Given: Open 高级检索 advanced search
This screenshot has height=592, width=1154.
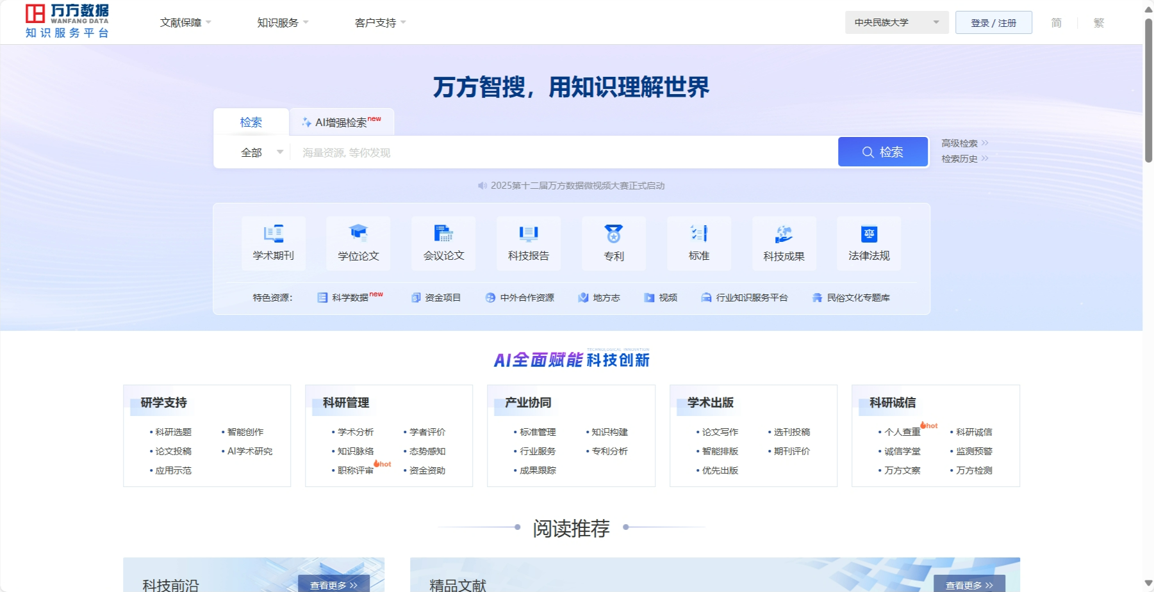Looking at the screenshot, I should (x=965, y=143).
